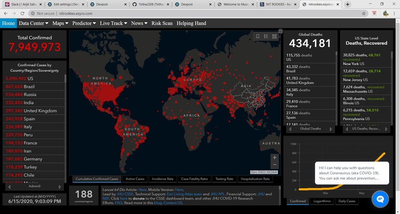This screenshot has height=214, width=400.
Task: Go to the Home page
Action: [x=8, y=23]
